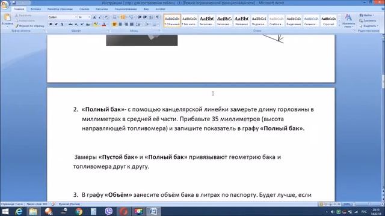Click the language indicator Русский in the status bar
Viewport: 385px width, 216px height.
[69, 204]
